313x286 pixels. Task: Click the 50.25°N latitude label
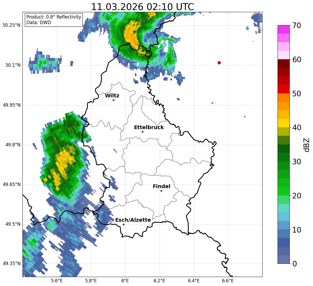(x=12, y=25)
